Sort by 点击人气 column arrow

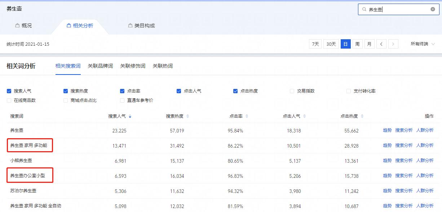tap(304, 116)
